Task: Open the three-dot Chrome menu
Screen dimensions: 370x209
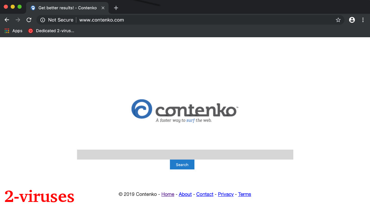Action: click(363, 20)
